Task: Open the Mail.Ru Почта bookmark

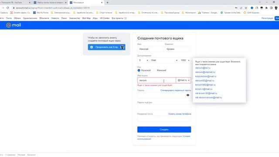Action: tap(41, 13)
